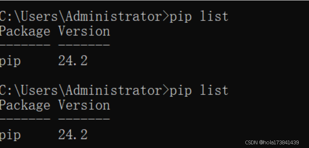Click the '>' prompt symbol in first command
The height and width of the screenshot is (148, 309).
pyautogui.click(x=166, y=17)
